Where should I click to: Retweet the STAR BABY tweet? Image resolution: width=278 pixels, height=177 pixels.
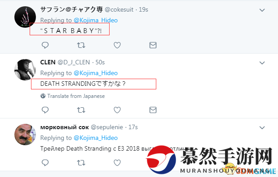(x=81, y=45)
